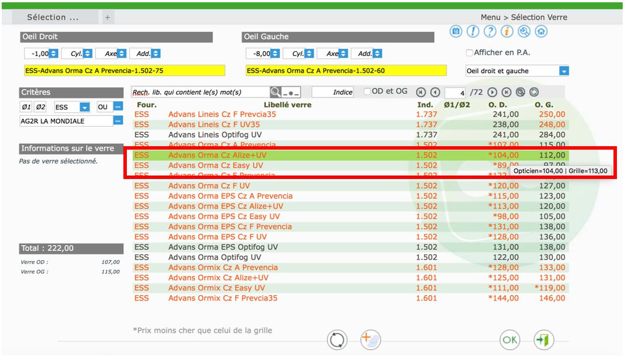The height and width of the screenshot is (358, 625).
Task: Adjust left eye Cyl. stepper
Action: click(309, 54)
